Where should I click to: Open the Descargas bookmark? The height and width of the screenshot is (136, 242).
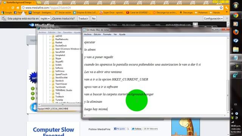pos(186,12)
